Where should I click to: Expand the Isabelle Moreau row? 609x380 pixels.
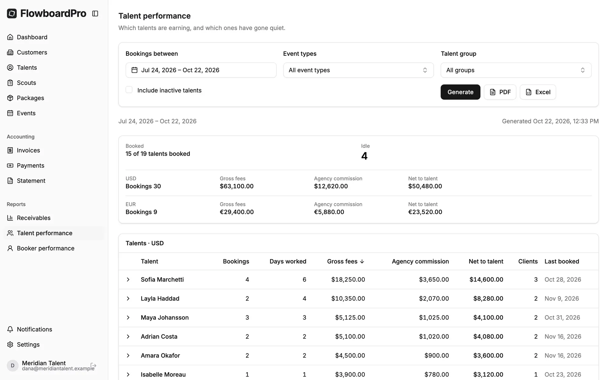click(128, 375)
